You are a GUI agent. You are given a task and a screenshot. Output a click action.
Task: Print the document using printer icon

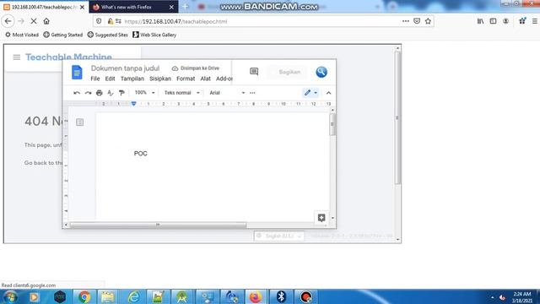click(100, 93)
